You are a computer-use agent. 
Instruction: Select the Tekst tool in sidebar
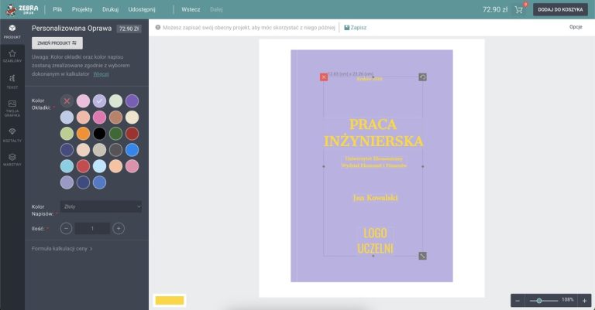point(12,80)
